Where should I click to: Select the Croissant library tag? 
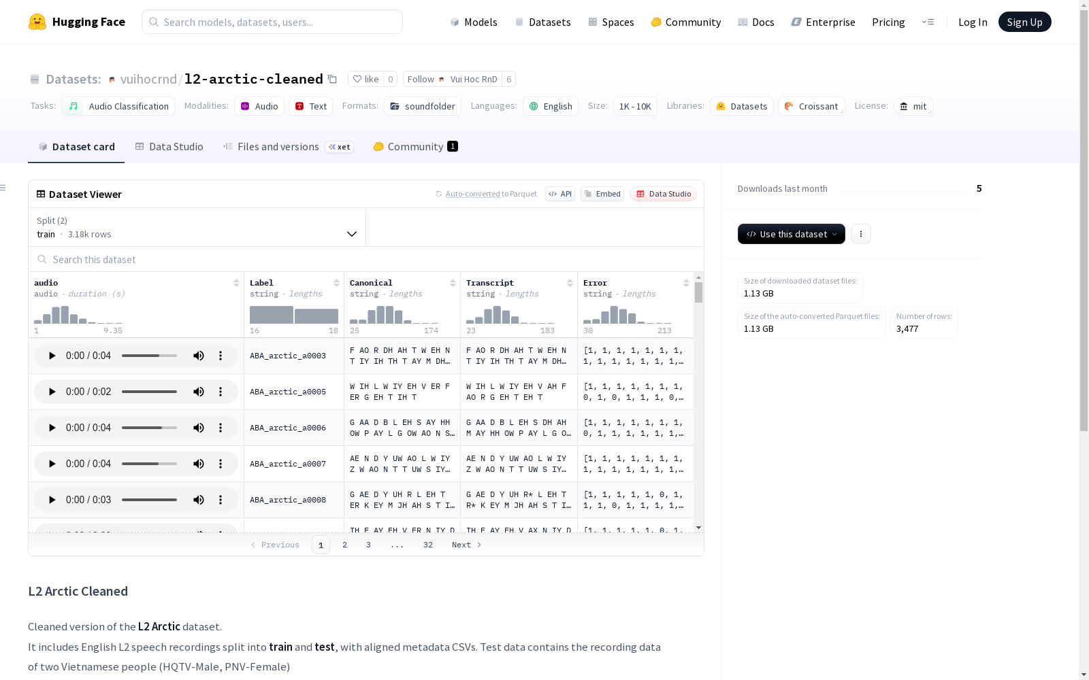[x=811, y=106]
